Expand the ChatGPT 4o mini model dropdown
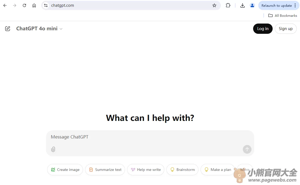This screenshot has height=185, width=300. [x=39, y=29]
